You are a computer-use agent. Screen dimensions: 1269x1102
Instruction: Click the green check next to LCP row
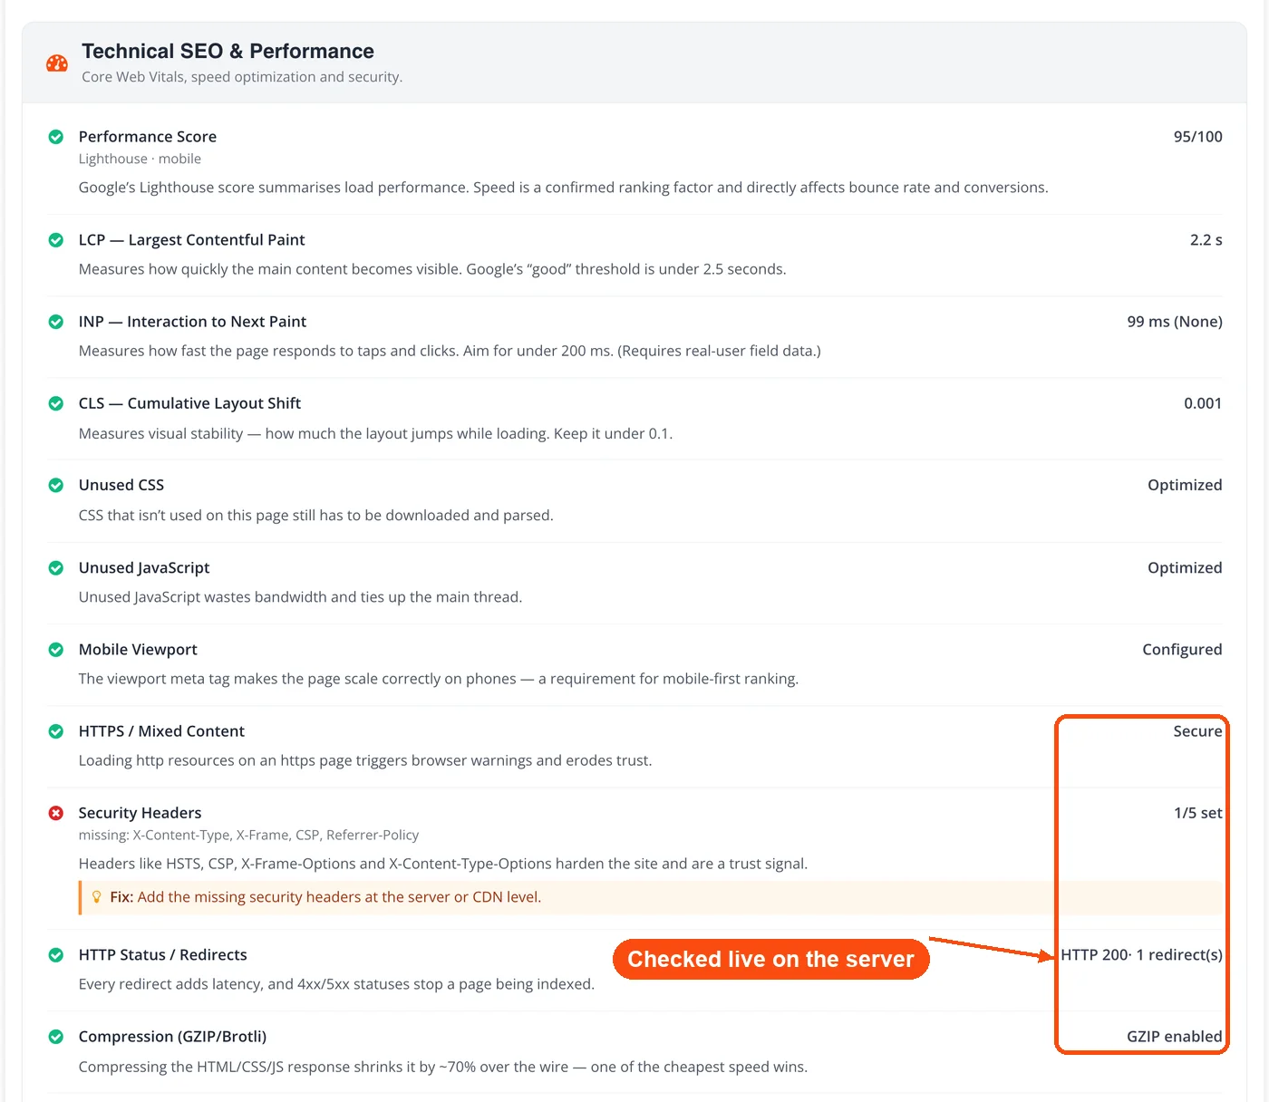point(56,240)
